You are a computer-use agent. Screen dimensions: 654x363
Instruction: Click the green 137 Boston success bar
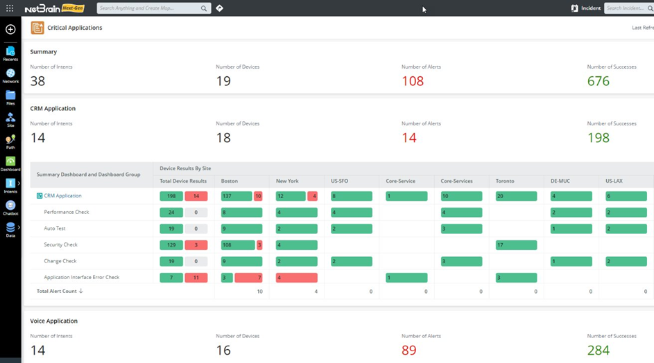point(236,196)
